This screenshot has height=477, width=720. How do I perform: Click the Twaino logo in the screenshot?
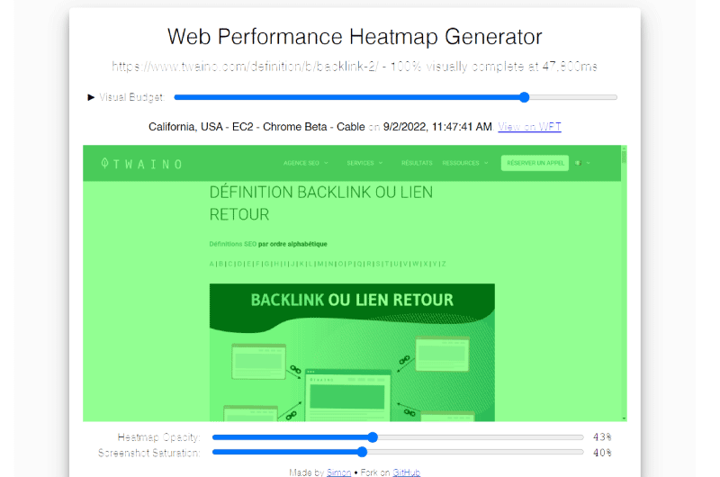pos(142,164)
